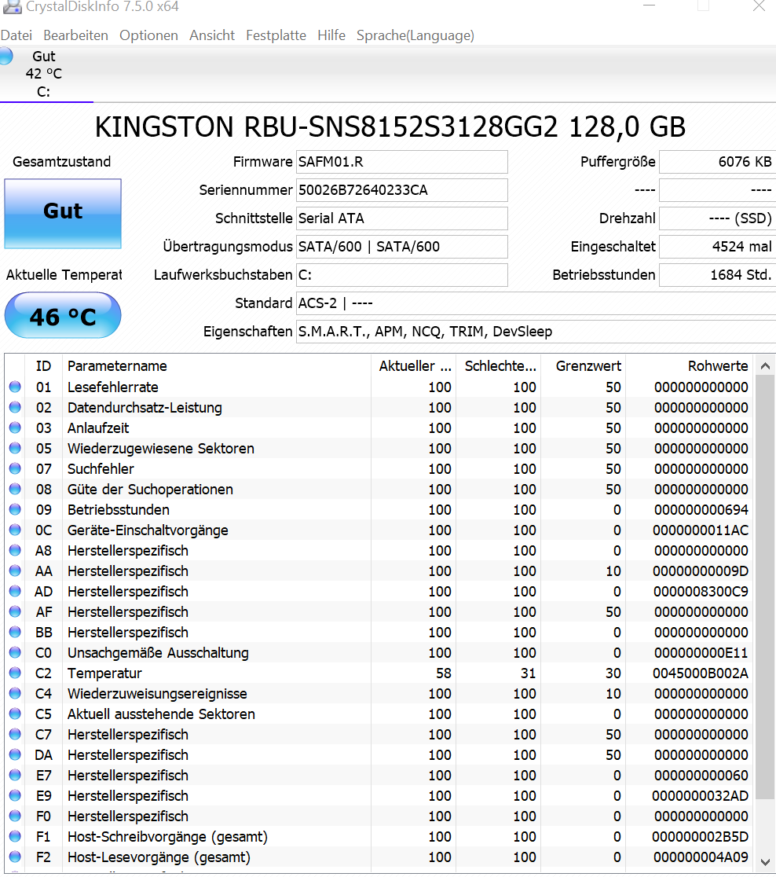Click status dot for ID DA row
This screenshot has width=776, height=877.
(15, 754)
